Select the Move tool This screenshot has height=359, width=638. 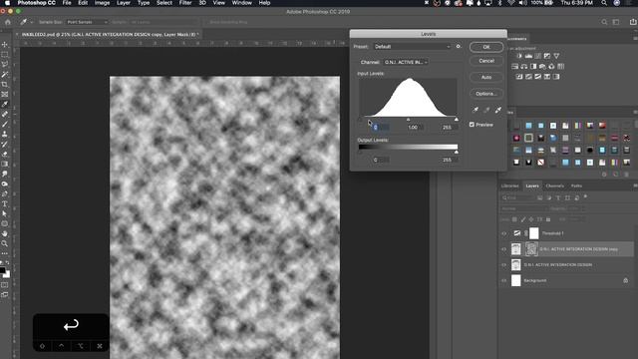[5, 44]
